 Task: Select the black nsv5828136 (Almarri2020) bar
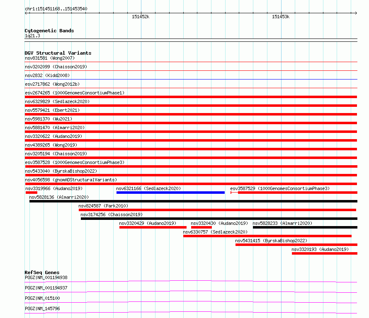click(193, 201)
